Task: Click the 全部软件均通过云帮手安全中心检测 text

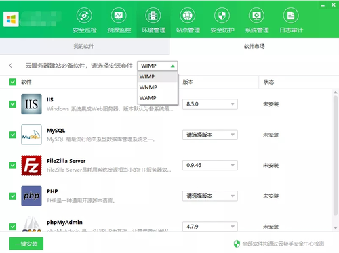Action: (283, 244)
